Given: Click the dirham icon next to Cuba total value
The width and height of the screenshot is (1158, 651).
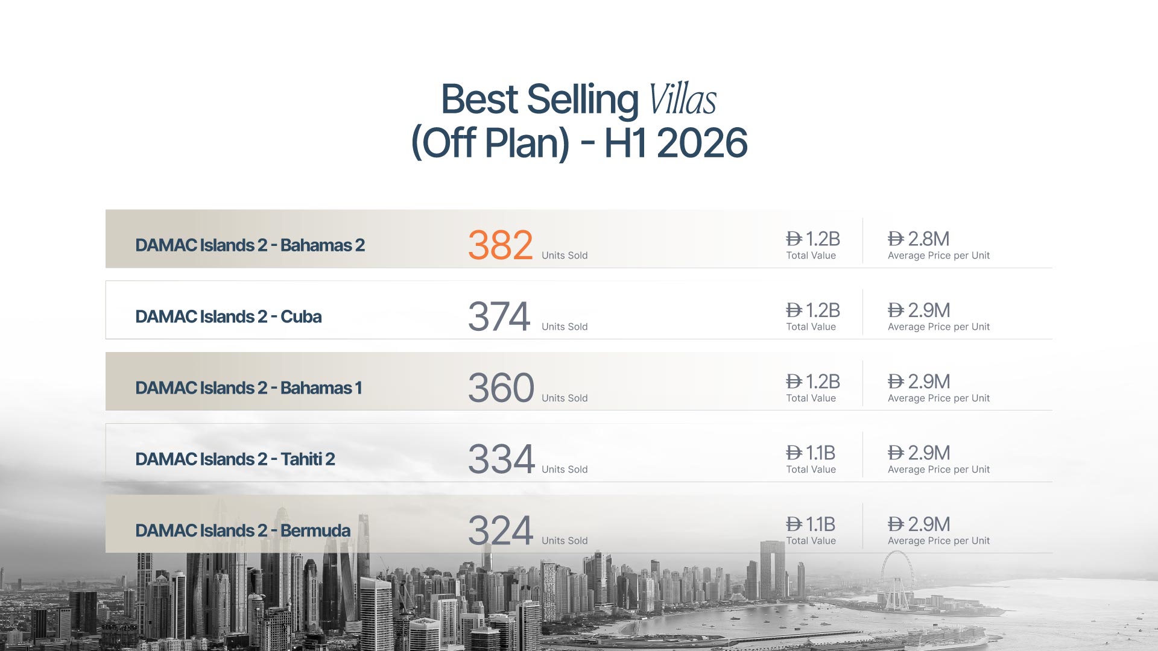Looking at the screenshot, I should coord(794,310).
